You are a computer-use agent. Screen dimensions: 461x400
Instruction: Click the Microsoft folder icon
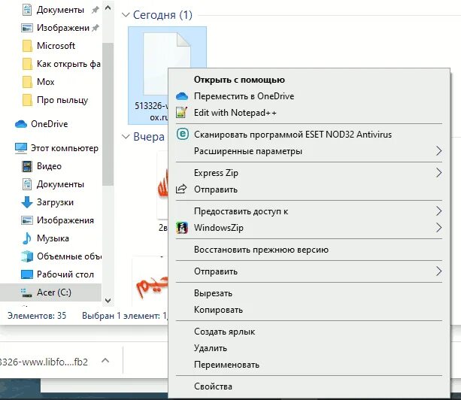27,46
